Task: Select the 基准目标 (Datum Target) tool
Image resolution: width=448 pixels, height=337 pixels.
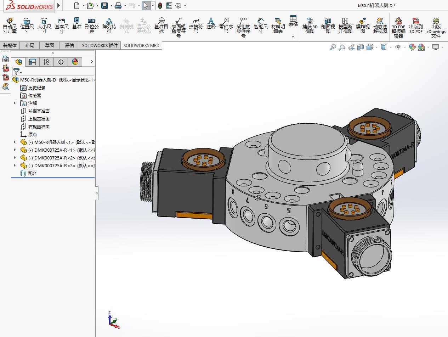Action: (x=161, y=26)
